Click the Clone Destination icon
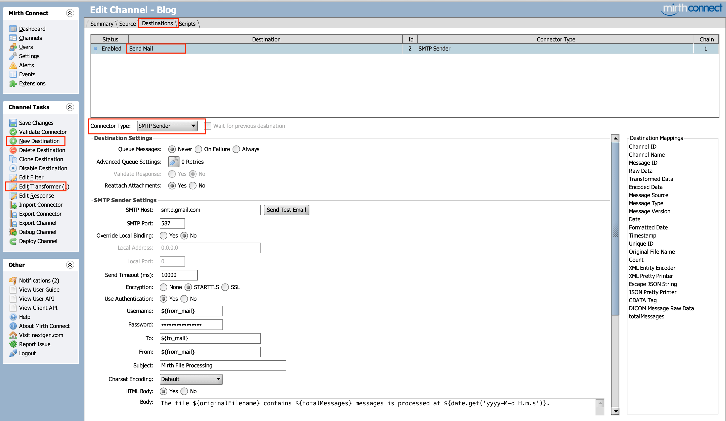 pos(13,159)
